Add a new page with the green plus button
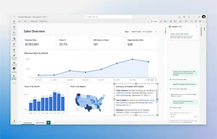 (49, 123)
